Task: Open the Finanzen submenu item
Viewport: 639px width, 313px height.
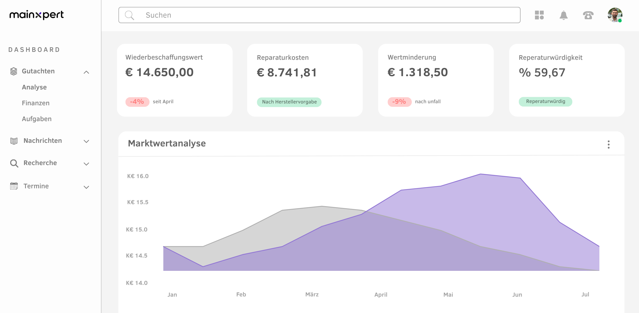Action: point(36,103)
